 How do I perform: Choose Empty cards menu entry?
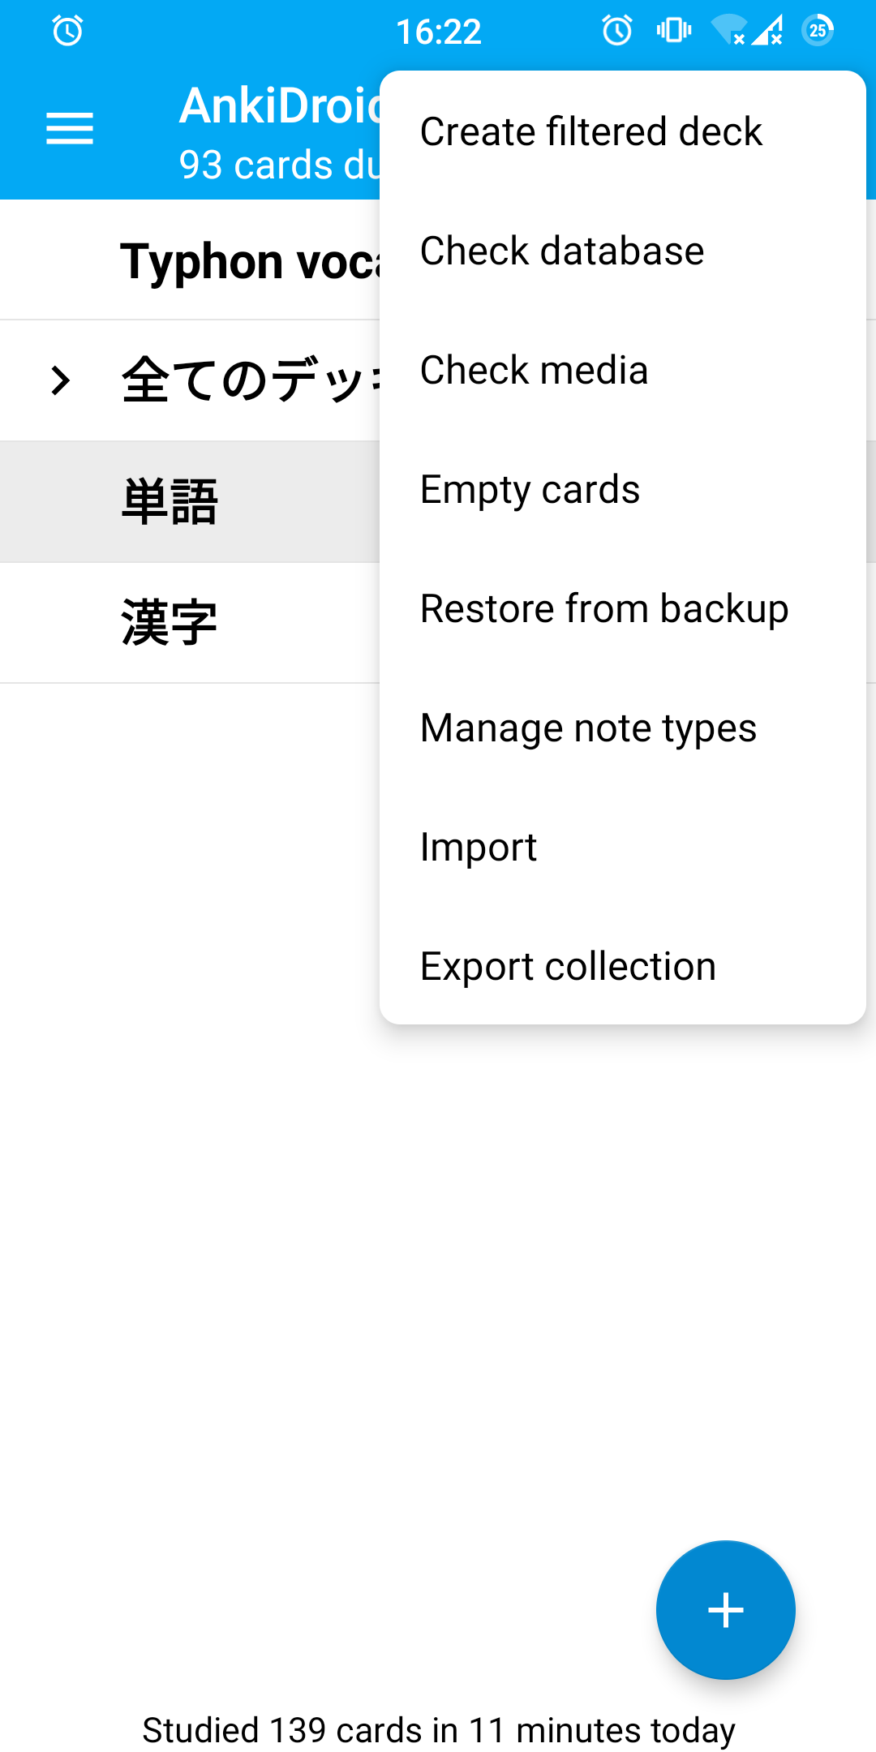click(x=622, y=489)
